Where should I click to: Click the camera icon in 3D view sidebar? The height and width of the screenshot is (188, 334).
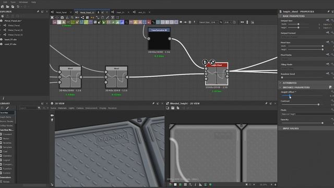pos(52,115)
